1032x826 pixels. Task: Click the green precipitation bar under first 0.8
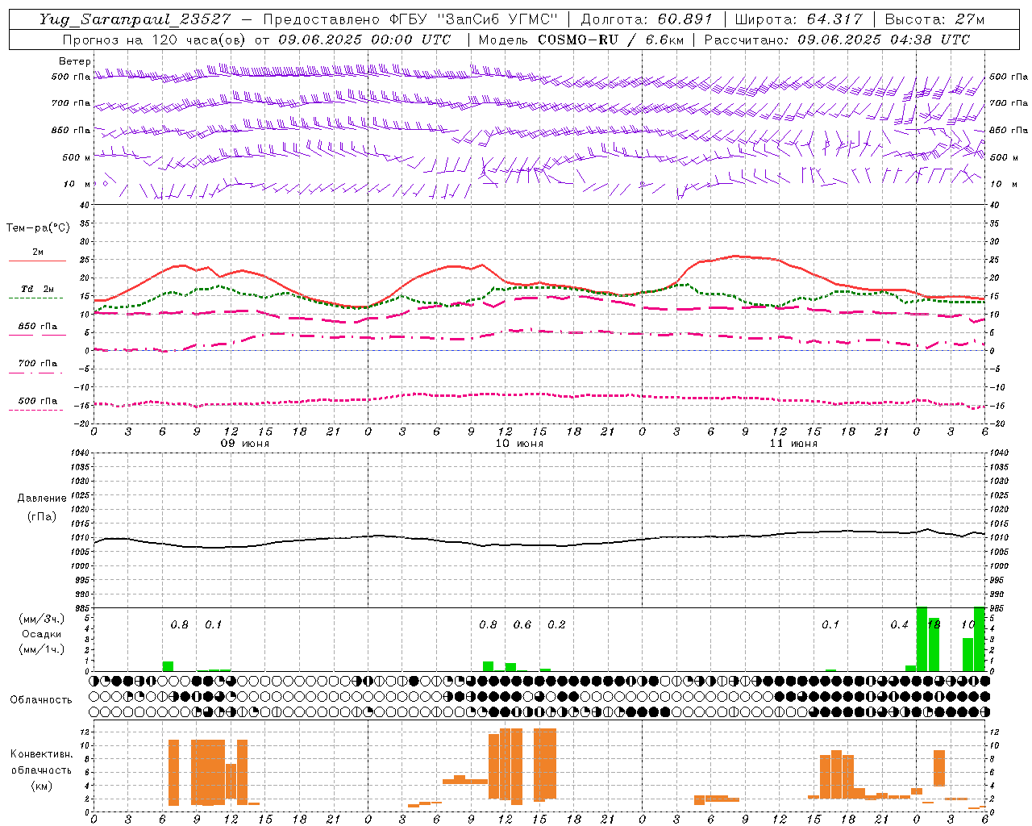coord(168,666)
